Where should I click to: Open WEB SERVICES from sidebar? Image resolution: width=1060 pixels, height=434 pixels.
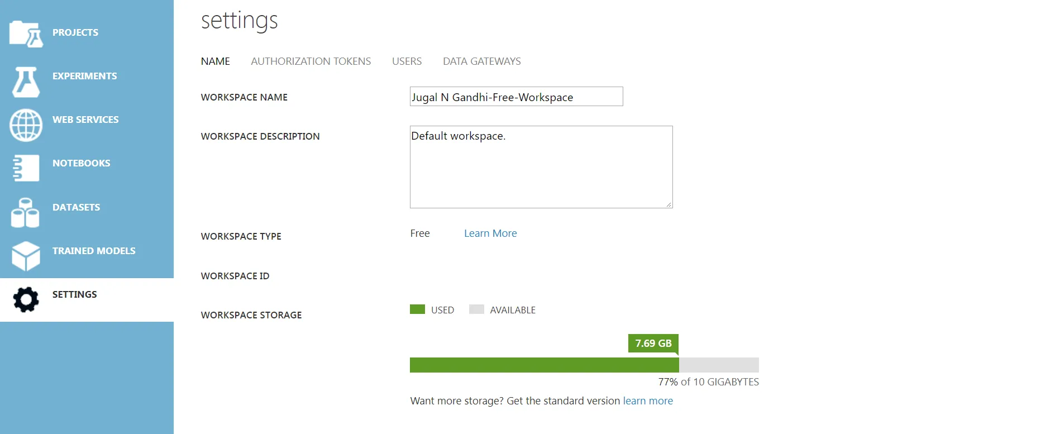85,120
